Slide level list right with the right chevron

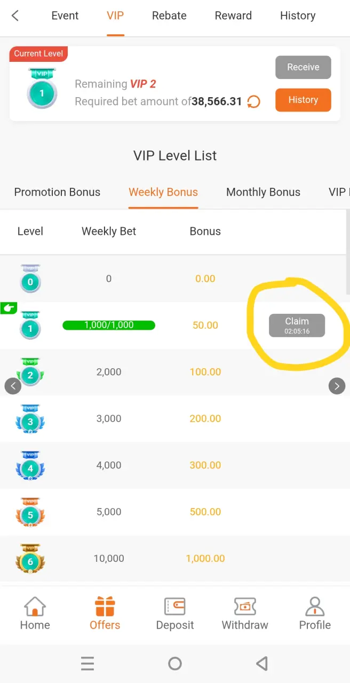coord(337,386)
